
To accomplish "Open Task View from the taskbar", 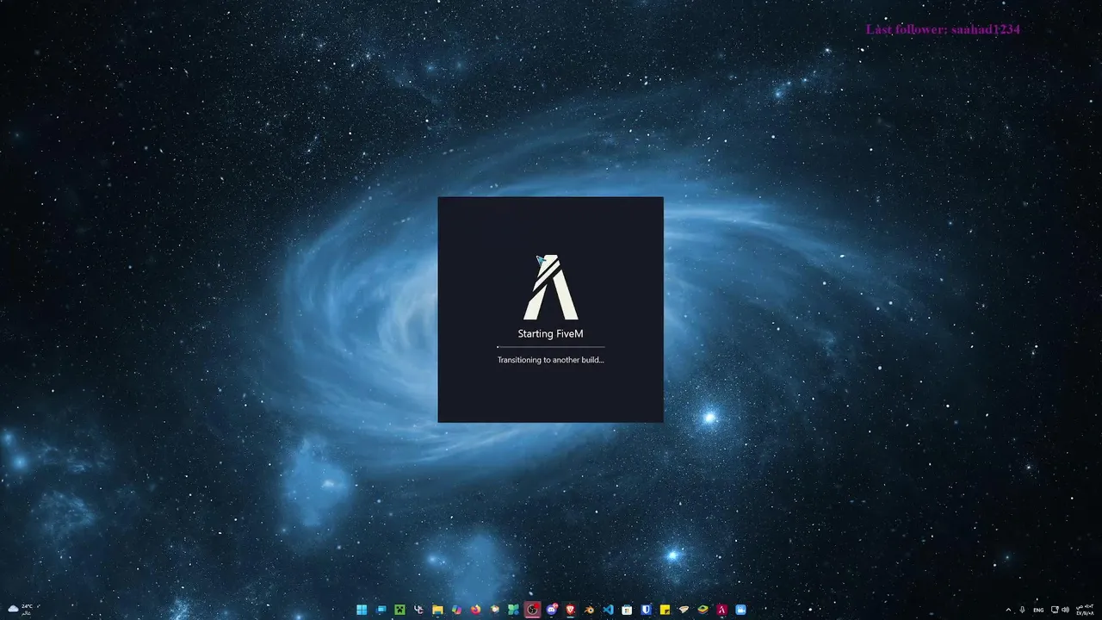I will point(381,610).
